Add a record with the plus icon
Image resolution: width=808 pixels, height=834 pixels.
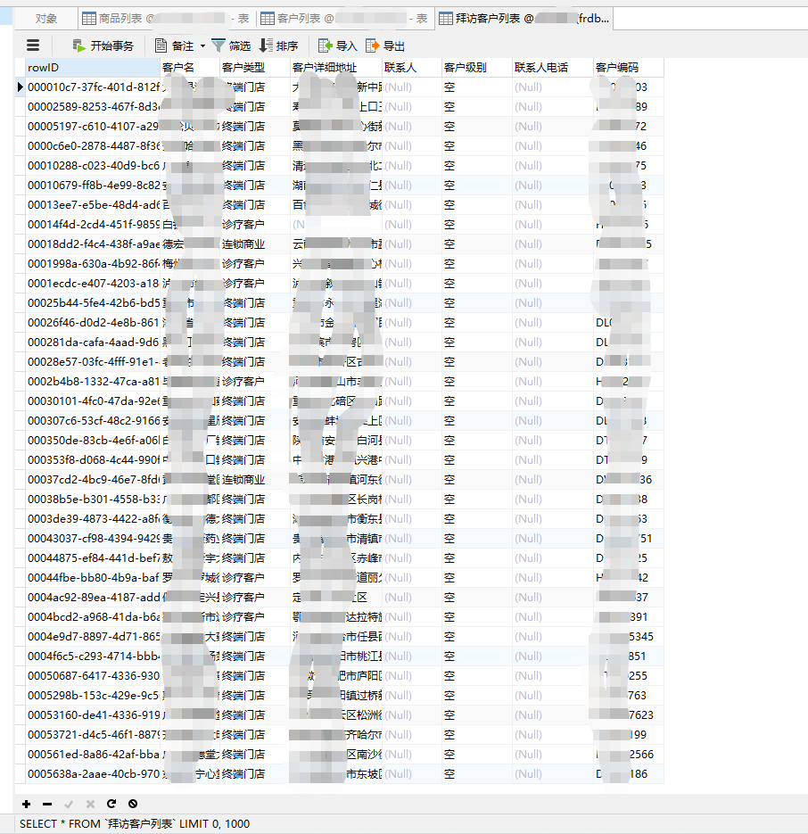click(27, 804)
